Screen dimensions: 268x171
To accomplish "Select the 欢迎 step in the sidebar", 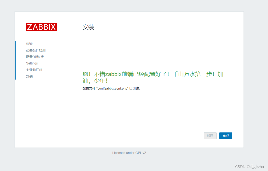I will (x=29, y=44).
